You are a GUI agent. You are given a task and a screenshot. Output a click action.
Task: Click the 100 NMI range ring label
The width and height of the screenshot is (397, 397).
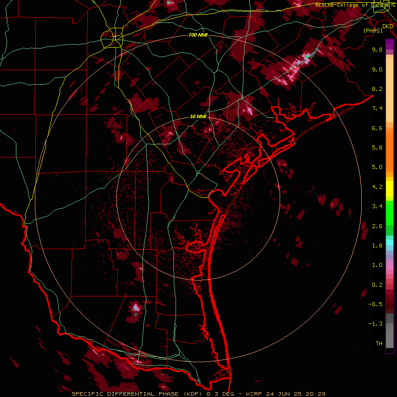(x=198, y=35)
